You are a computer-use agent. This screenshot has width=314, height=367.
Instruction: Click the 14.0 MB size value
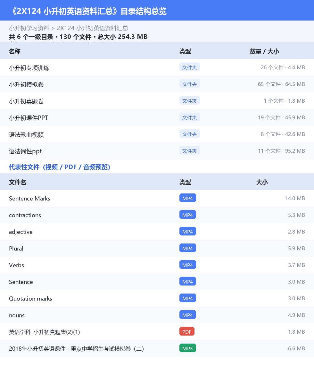pyautogui.click(x=295, y=198)
